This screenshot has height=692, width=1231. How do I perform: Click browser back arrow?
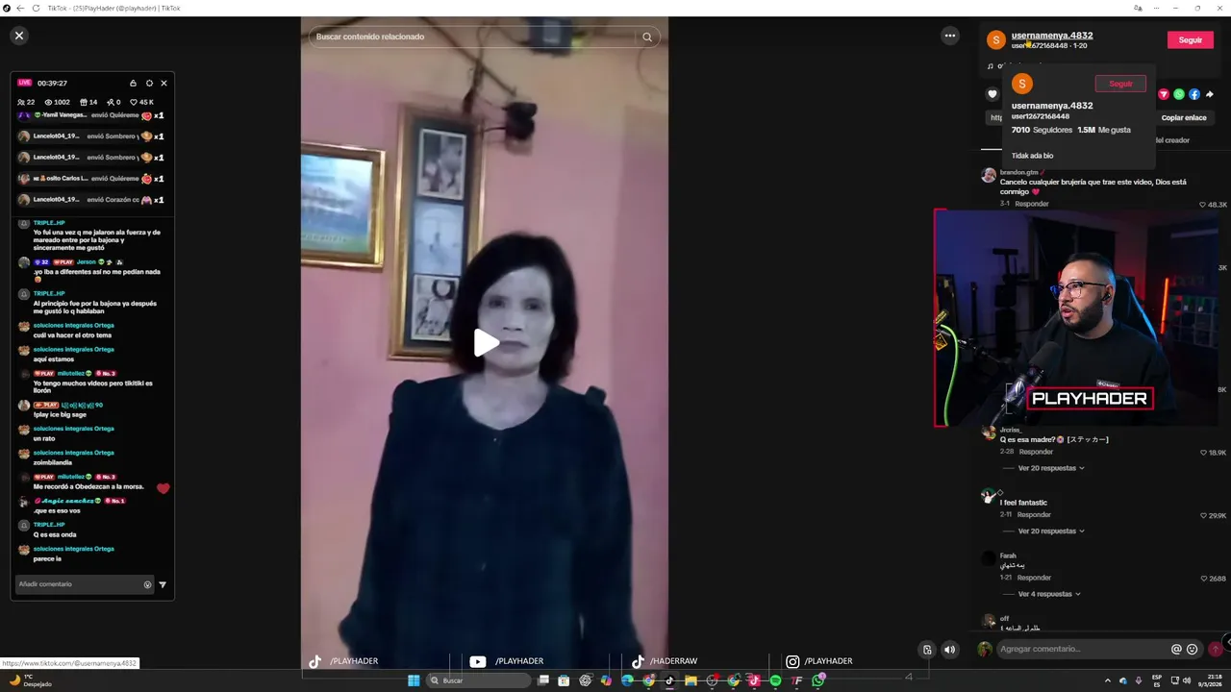pos(20,8)
